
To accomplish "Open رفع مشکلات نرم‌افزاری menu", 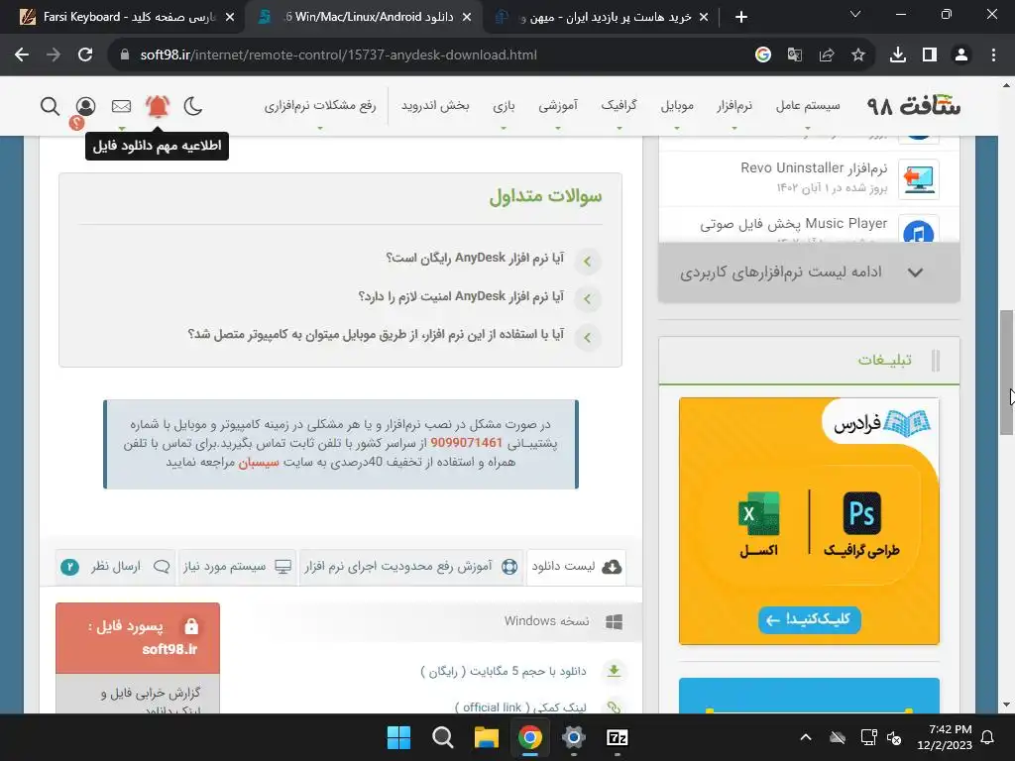I will [x=320, y=105].
